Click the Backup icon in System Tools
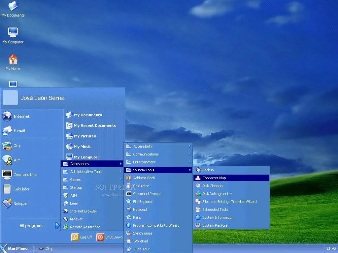338x253 pixels. [x=198, y=170]
